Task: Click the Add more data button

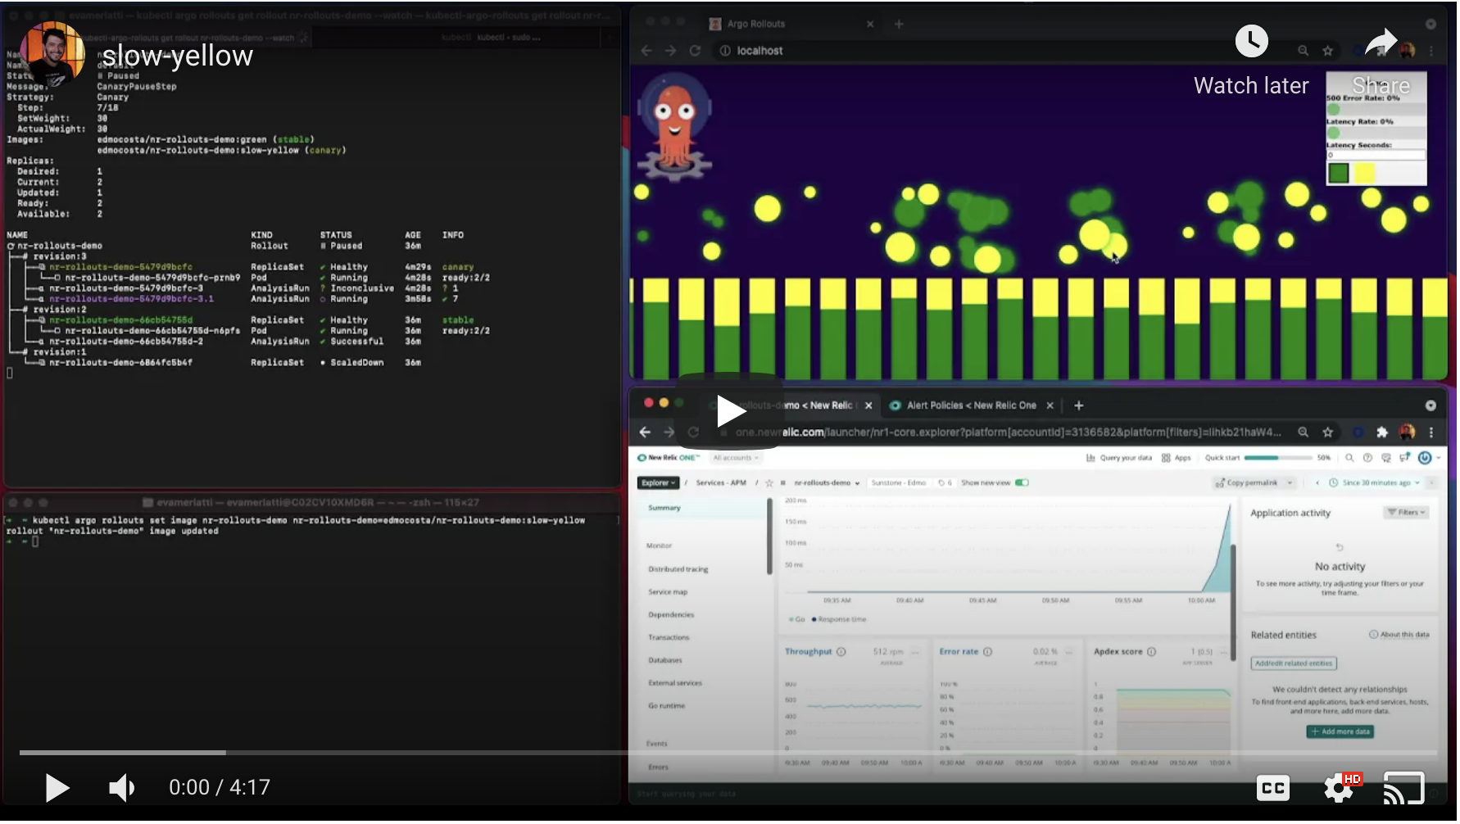Action: pos(1340,731)
